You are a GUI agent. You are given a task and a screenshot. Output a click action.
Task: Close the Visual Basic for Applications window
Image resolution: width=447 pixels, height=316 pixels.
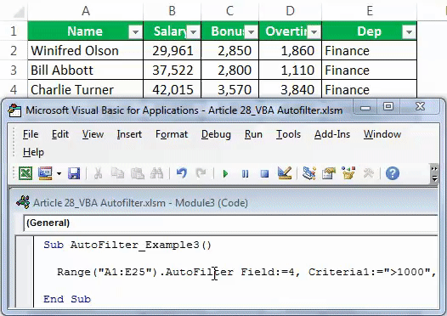click(x=420, y=107)
